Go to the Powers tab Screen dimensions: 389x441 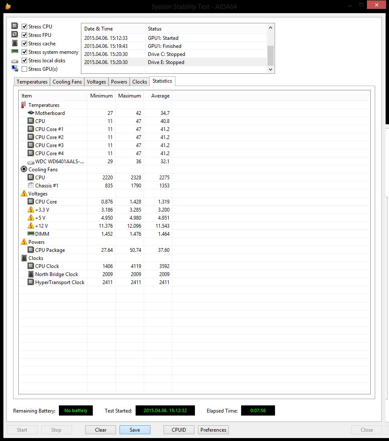point(119,81)
